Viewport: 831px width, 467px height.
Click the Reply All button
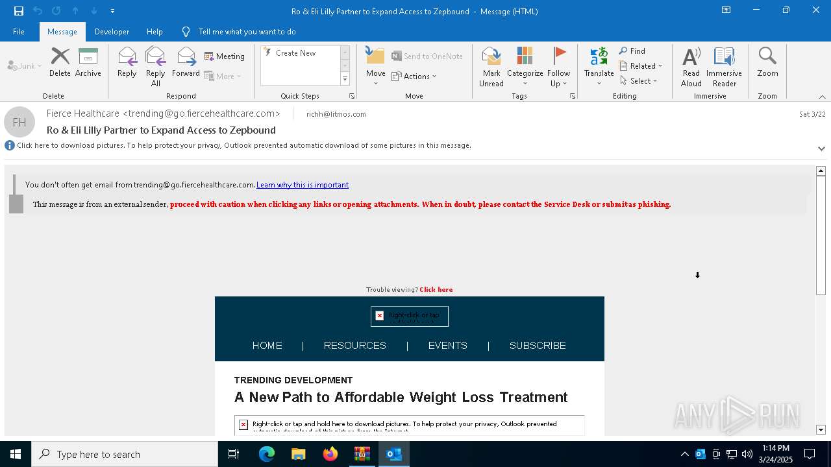click(x=156, y=67)
